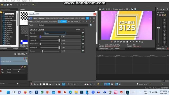169x95 pixels.
Task: Copy preview snapshot to clipboard
Action: [x=132, y=9]
